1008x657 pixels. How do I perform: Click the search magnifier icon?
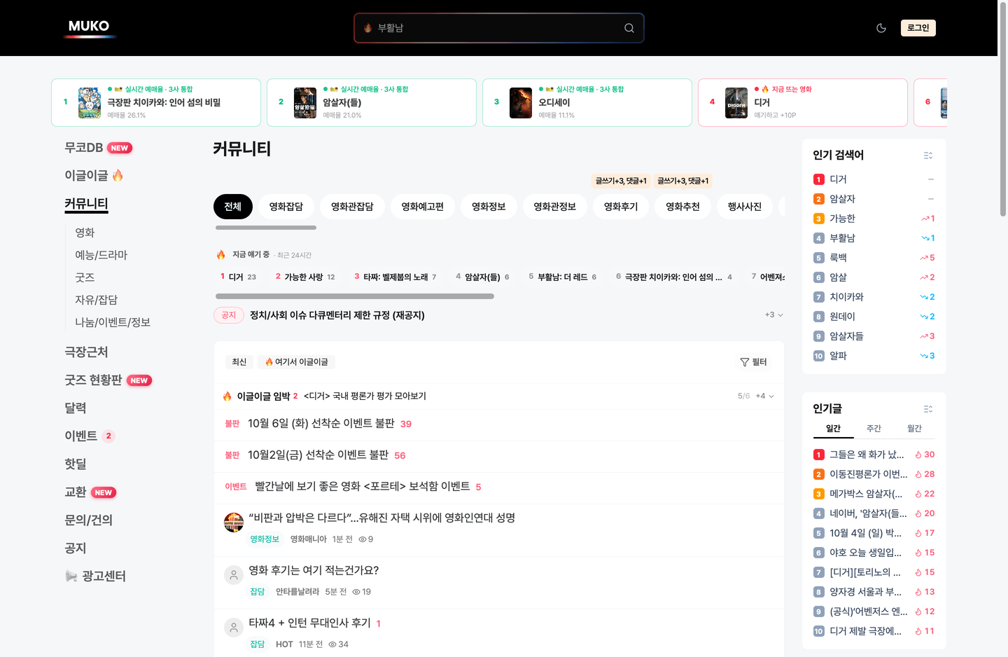(629, 28)
